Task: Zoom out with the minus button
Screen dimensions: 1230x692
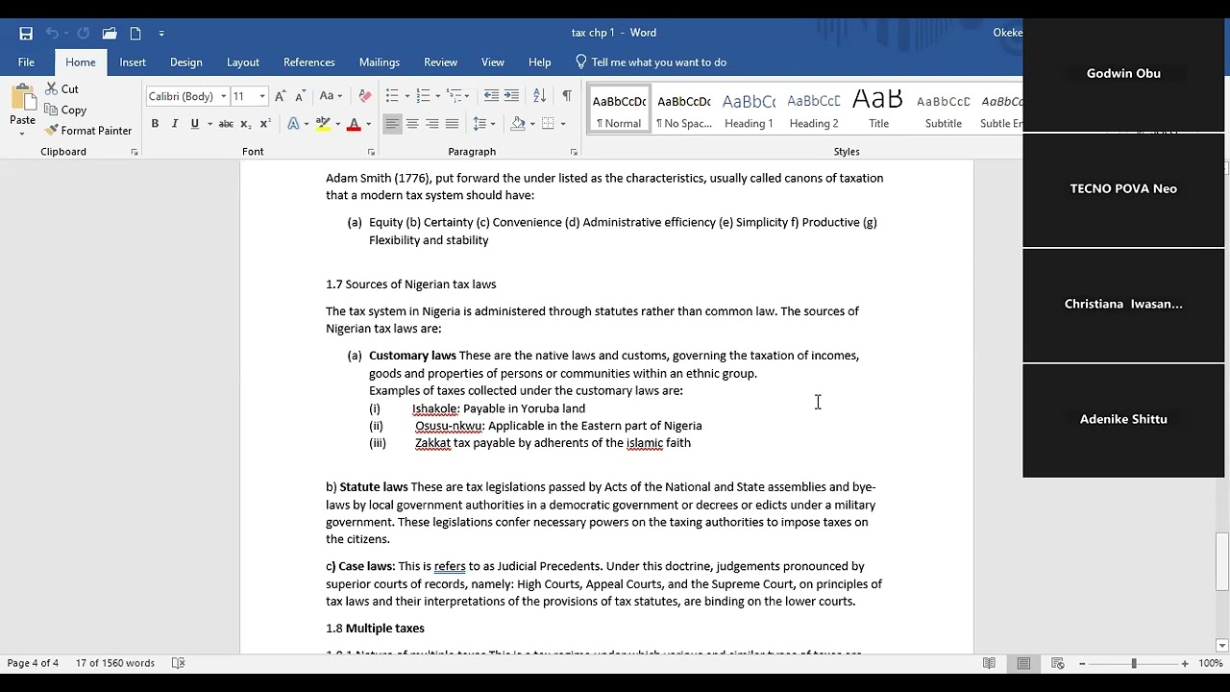Action: [1082, 663]
